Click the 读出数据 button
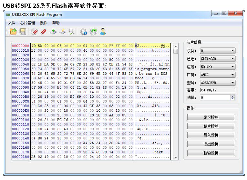247x180 pixels. point(211,144)
